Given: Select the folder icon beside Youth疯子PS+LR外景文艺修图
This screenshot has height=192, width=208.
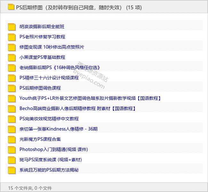Looking at the screenshot, I should pyautogui.click(x=12, y=99).
